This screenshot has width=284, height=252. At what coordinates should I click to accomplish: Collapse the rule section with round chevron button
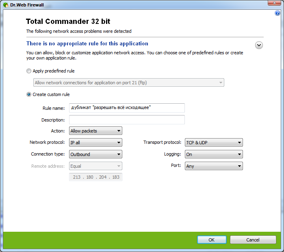[x=259, y=45]
